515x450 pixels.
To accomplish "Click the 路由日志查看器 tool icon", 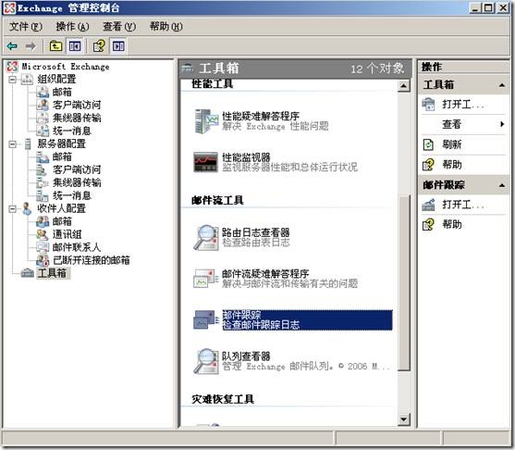I will click(x=206, y=237).
